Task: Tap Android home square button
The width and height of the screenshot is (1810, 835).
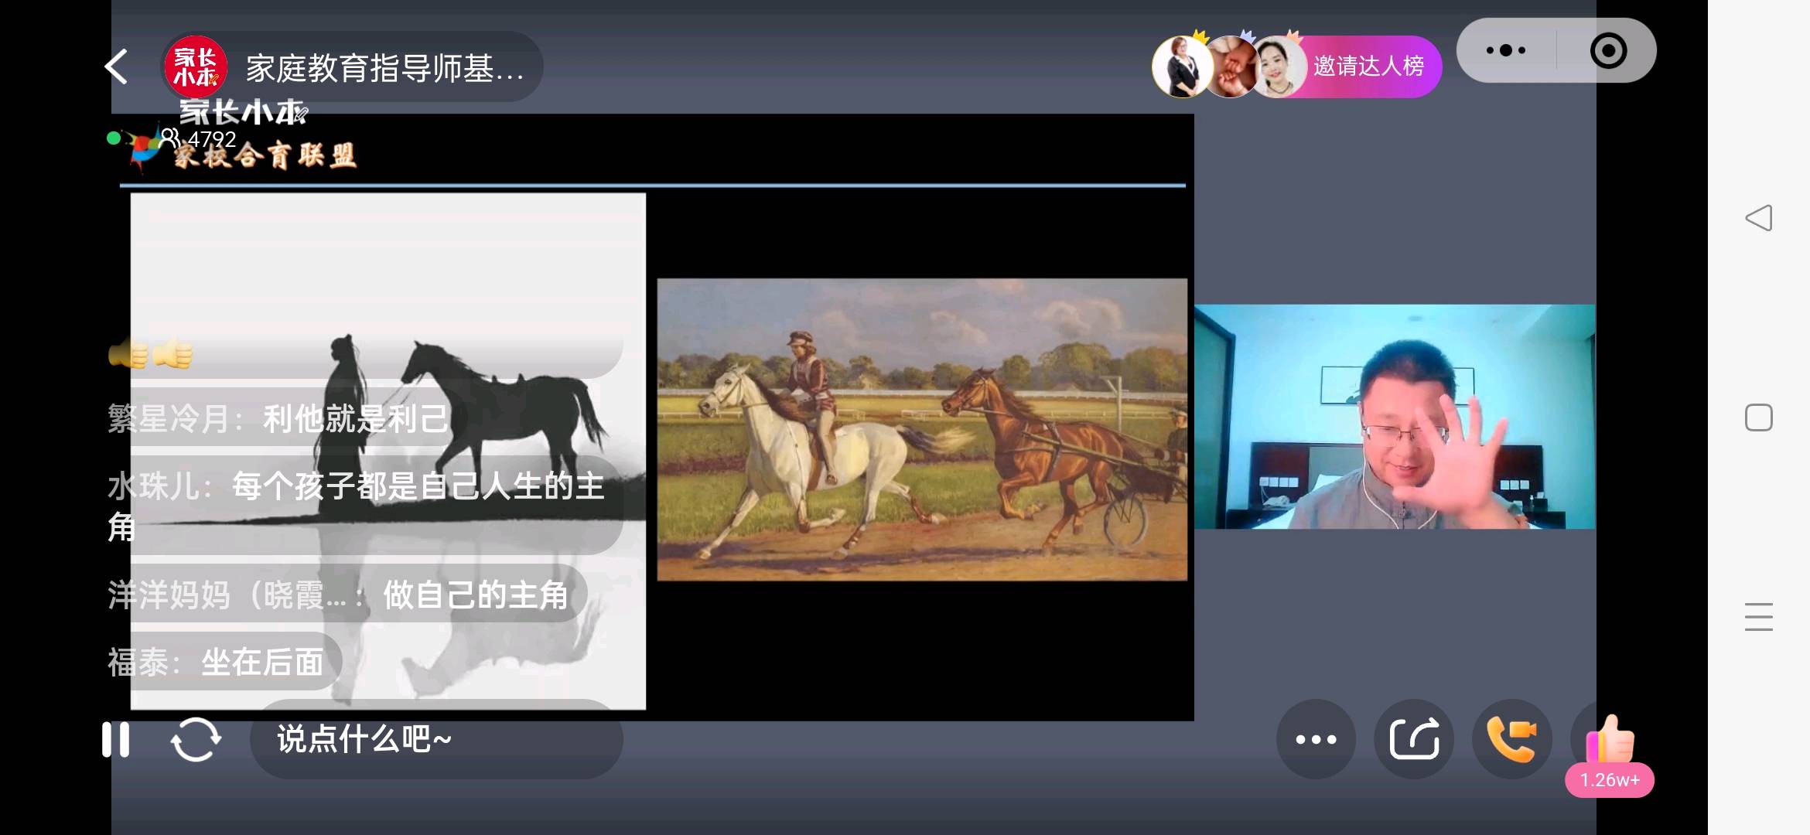Action: click(1759, 418)
